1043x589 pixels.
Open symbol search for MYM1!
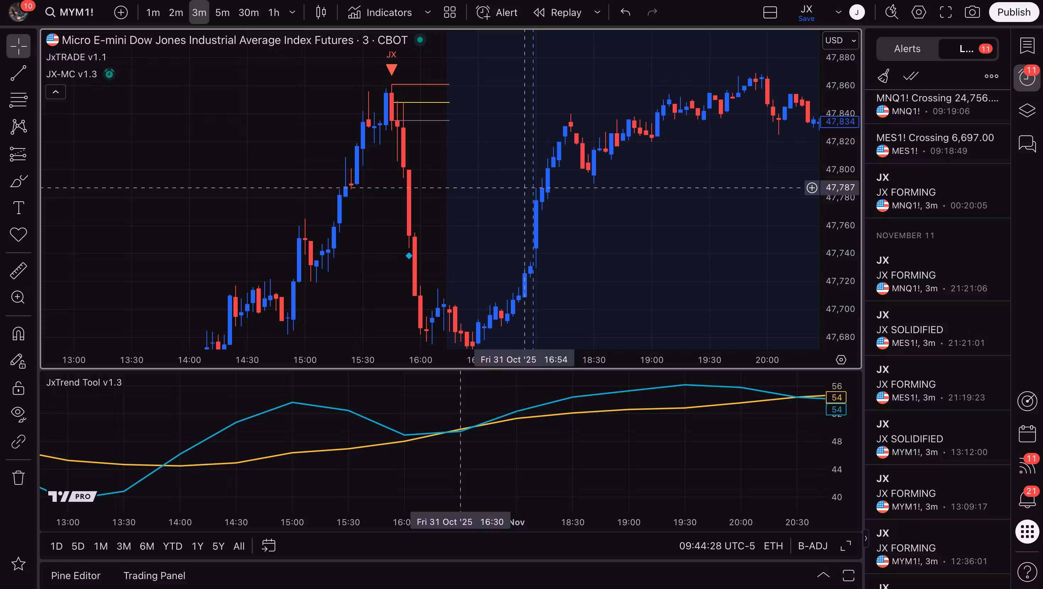(69, 12)
